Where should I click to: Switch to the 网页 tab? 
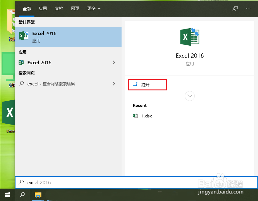pos(75,9)
